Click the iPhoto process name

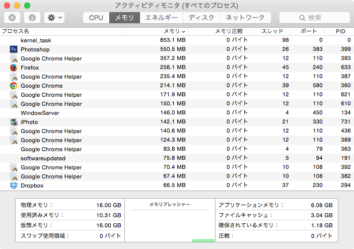29,122
